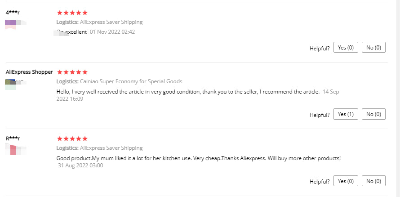Click the review text starting 'Good product.My mum'
The height and width of the screenshot is (197, 400).
199,158
